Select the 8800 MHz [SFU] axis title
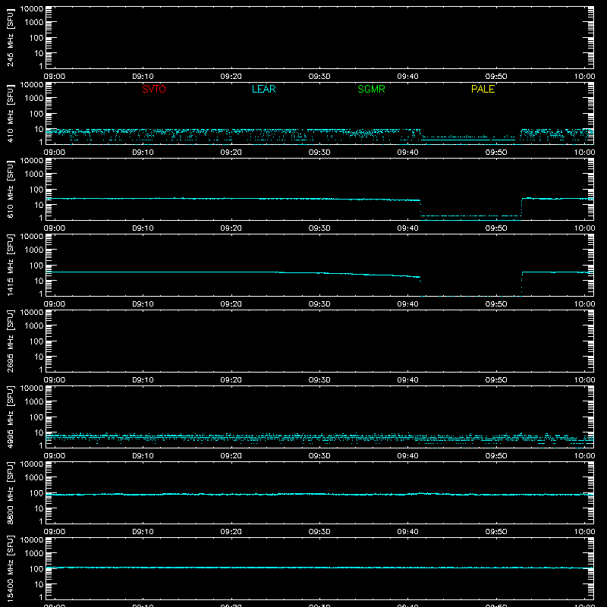Viewport: 607px width, 607px height. click(11, 492)
